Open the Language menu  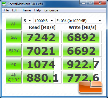point(51,10)
